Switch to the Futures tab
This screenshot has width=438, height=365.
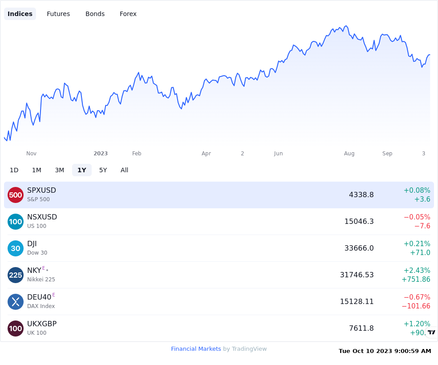(58, 14)
